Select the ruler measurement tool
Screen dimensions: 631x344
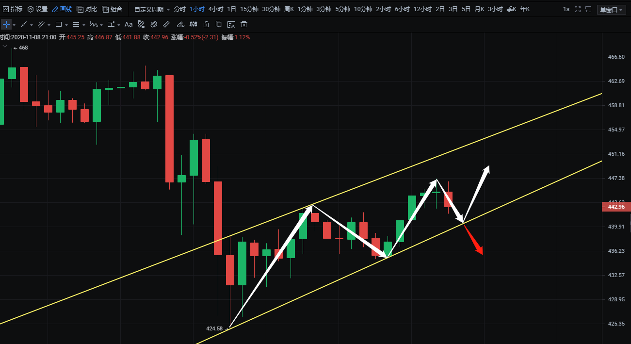pos(166,24)
